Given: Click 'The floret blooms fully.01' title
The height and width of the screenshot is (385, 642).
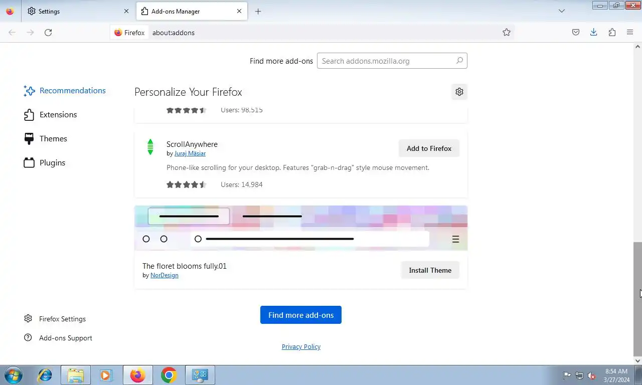Looking at the screenshot, I should click(x=185, y=266).
